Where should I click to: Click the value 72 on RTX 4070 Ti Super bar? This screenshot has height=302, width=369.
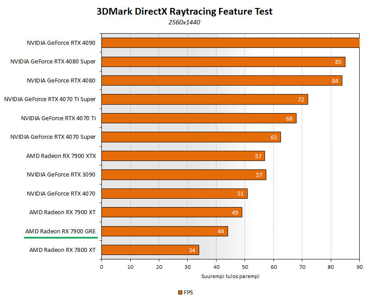[x=301, y=100]
